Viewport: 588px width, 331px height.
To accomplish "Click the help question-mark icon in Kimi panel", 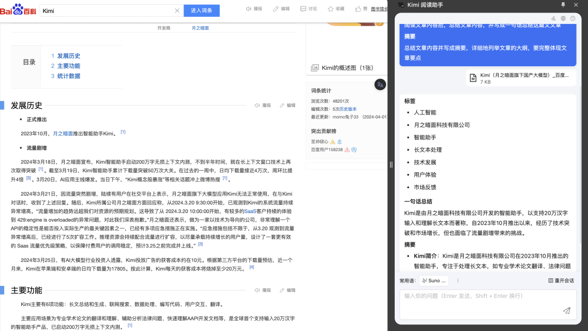I will click(x=573, y=18).
